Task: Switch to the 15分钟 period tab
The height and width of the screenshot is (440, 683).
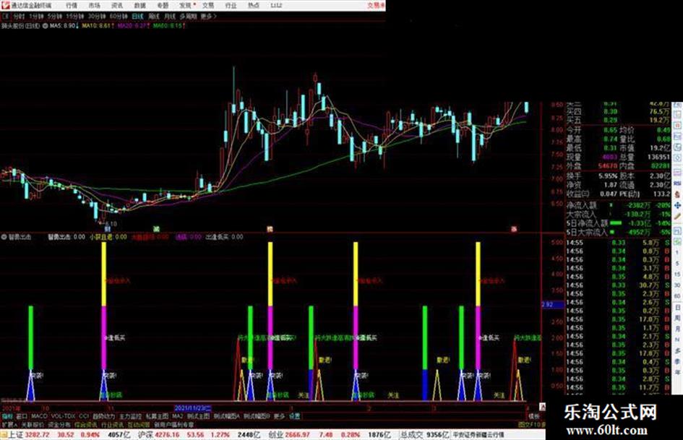Action: [x=75, y=17]
